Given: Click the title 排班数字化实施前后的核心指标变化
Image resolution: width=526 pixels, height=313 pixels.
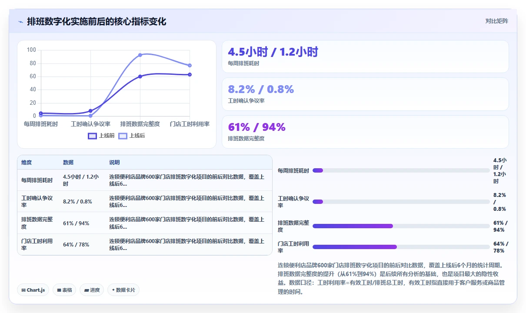Looking at the screenshot, I should (97, 21).
